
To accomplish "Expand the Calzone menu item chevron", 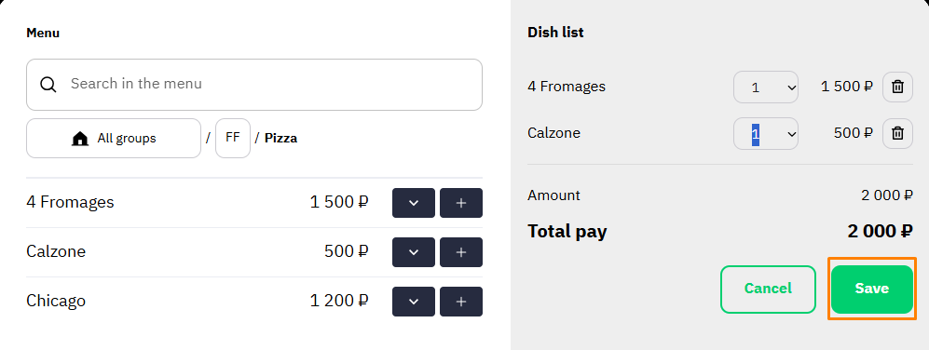I will click(x=414, y=252).
